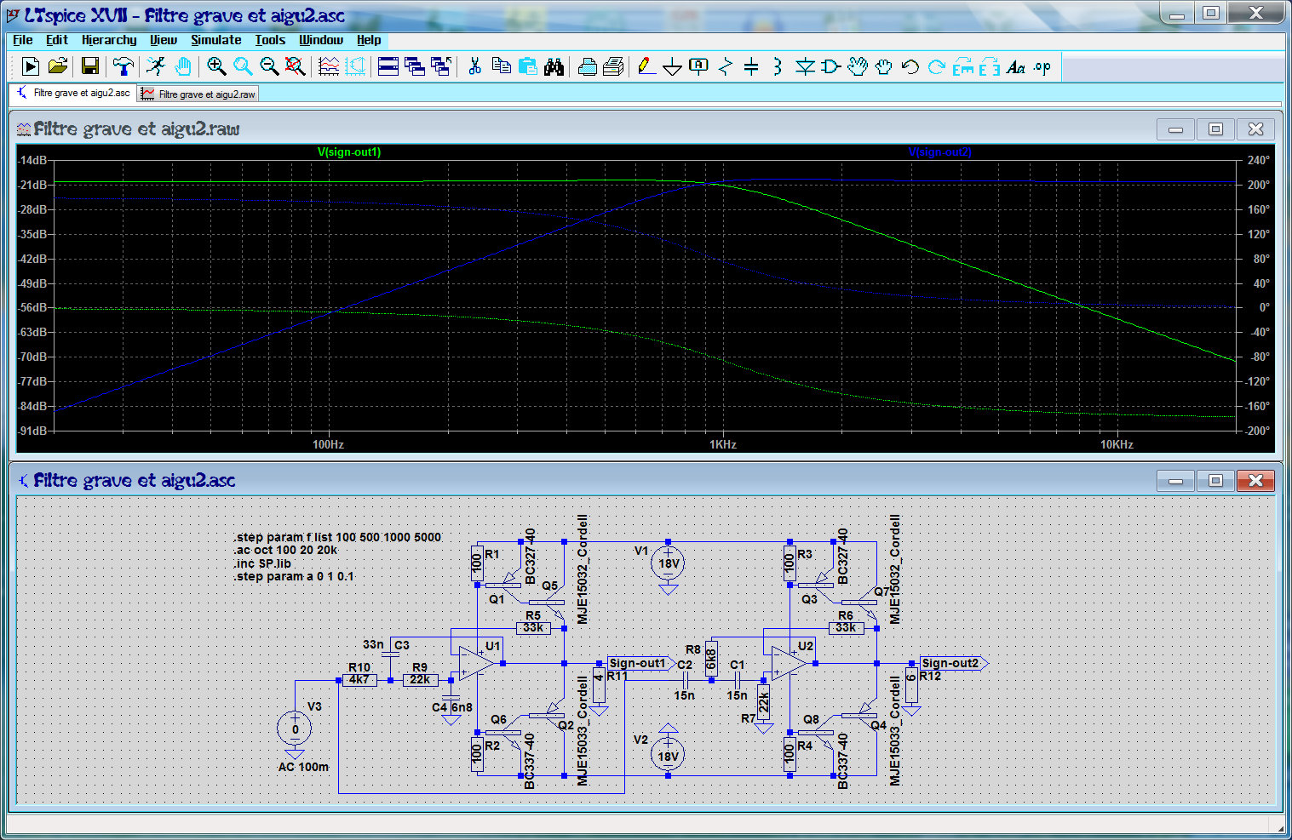Click the Autorange axes icon
Viewport: 1292px width, 840px height.
tap(355, 66)
